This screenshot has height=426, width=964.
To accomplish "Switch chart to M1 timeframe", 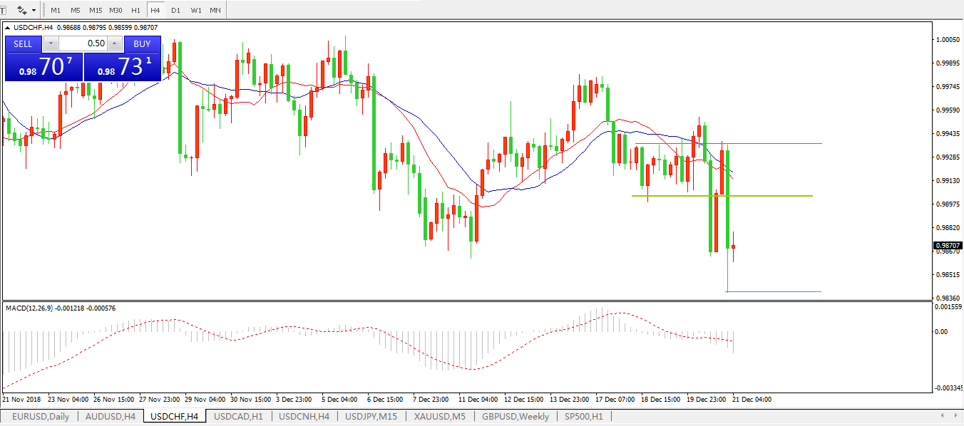I will point(56,10).
